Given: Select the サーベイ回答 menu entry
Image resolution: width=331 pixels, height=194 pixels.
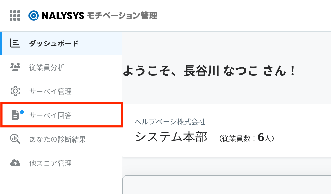Looking at the screenshot, I should tap(61, 115).
